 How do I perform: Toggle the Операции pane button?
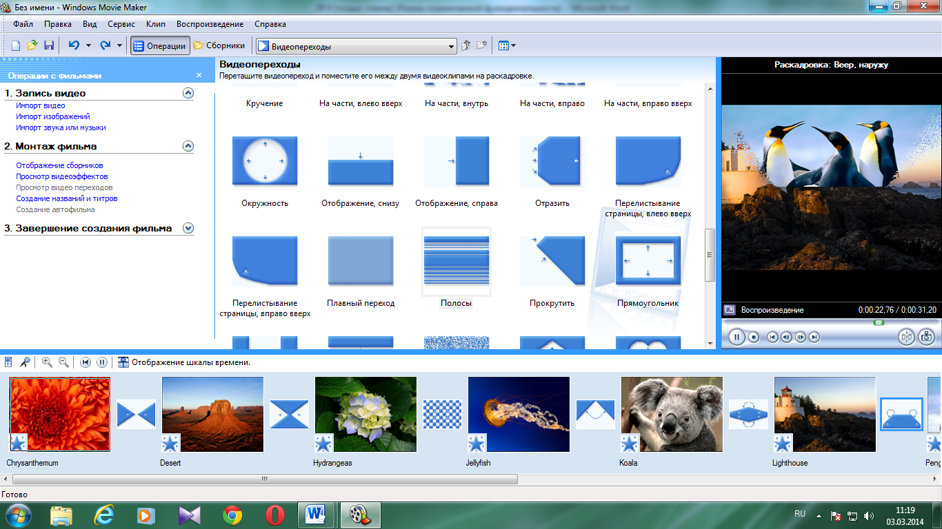click(x=160, y=46)
